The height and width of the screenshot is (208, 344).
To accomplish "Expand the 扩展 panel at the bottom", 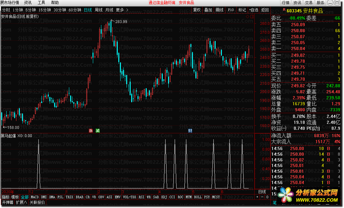I will pyautogui.click(x=21, y=202).
